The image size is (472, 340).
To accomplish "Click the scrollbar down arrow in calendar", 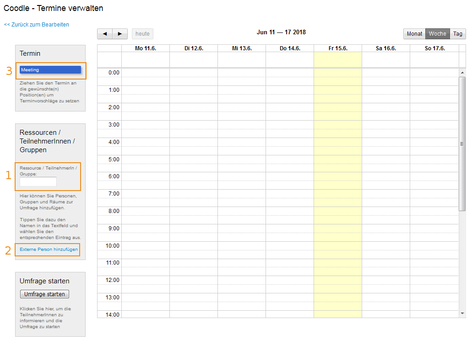I will pyautogui.click(x=462, y=313).
